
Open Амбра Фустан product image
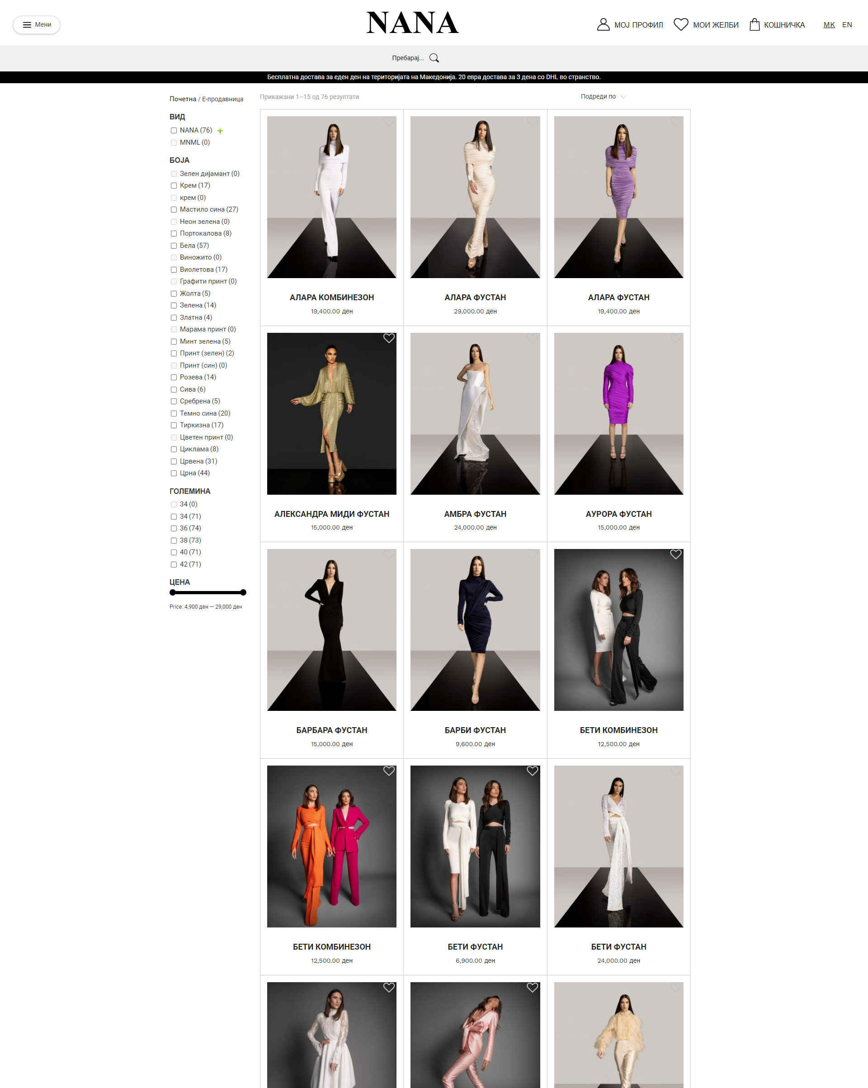coord(475,413)
